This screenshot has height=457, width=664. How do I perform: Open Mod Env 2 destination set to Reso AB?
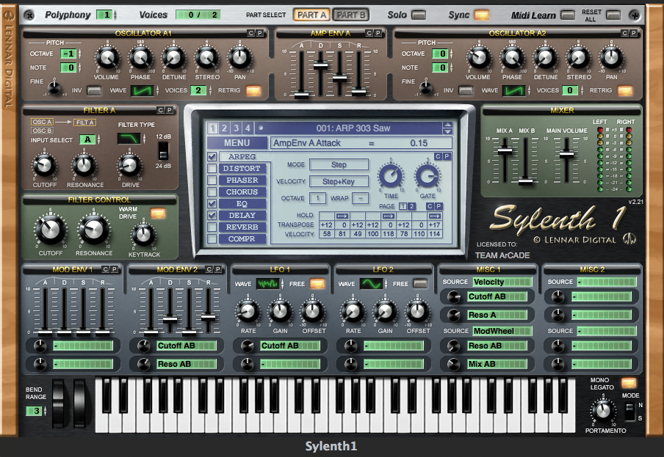point(187,364)
